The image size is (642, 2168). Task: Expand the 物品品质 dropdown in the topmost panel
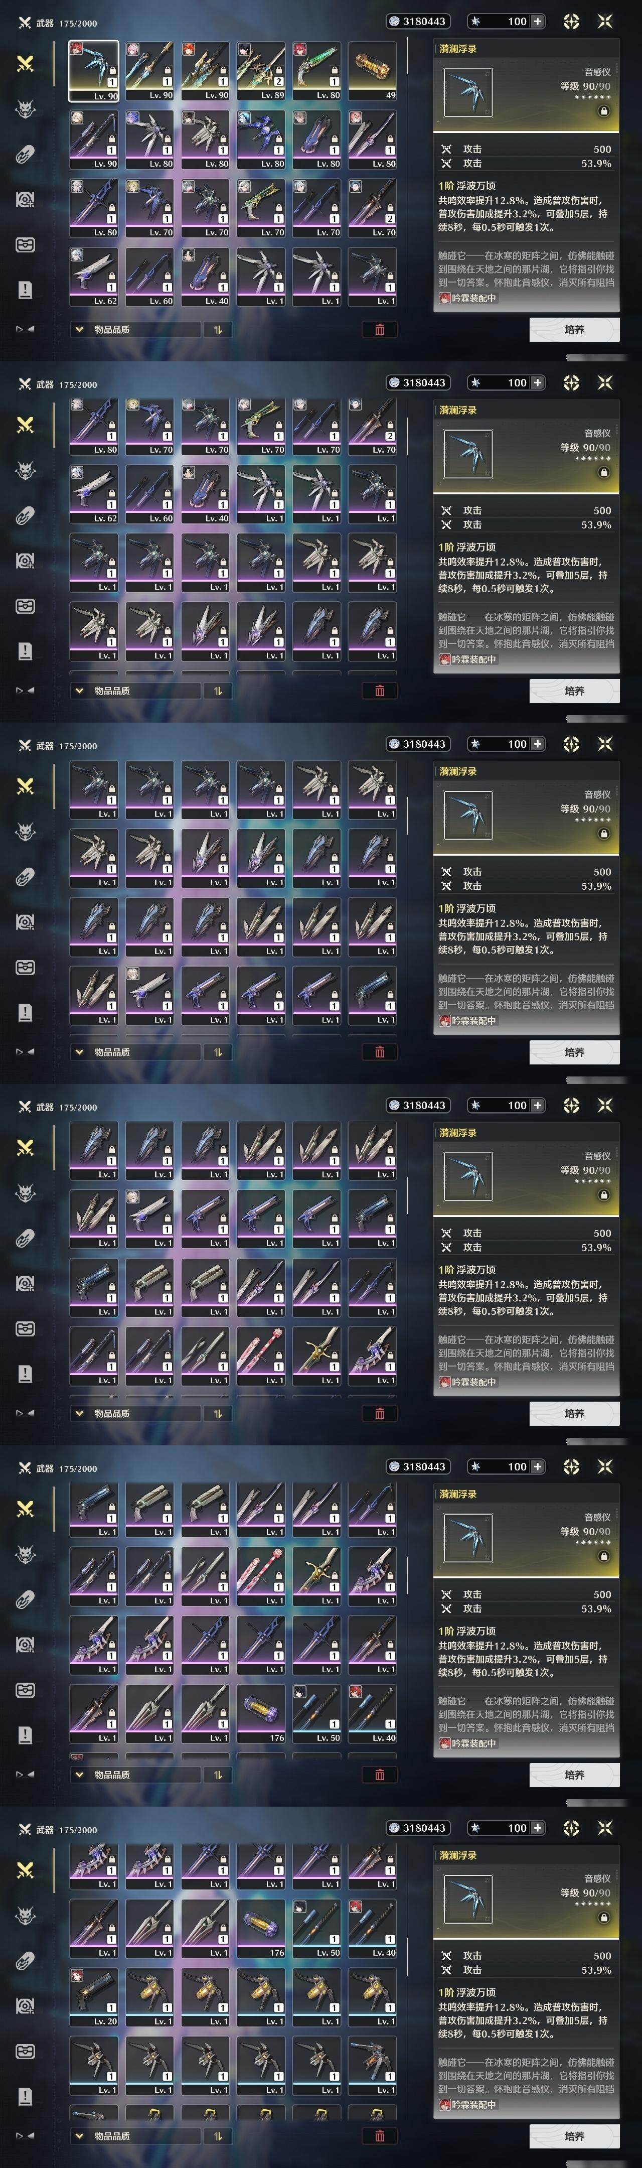pos(135,329)
